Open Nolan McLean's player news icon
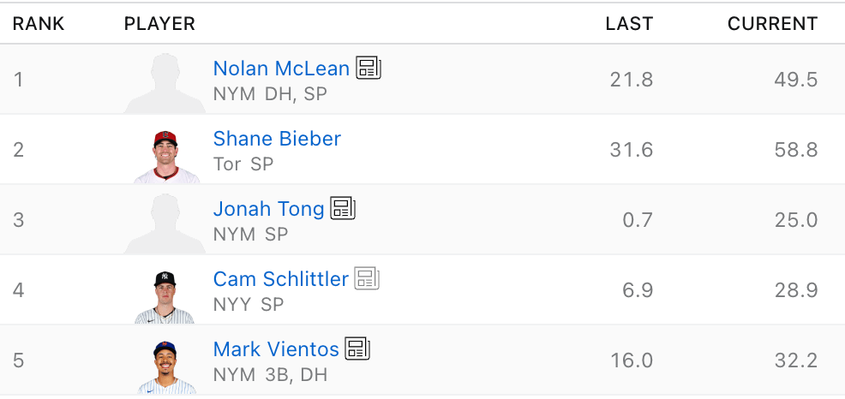845x399 pixels. point(369,68)
